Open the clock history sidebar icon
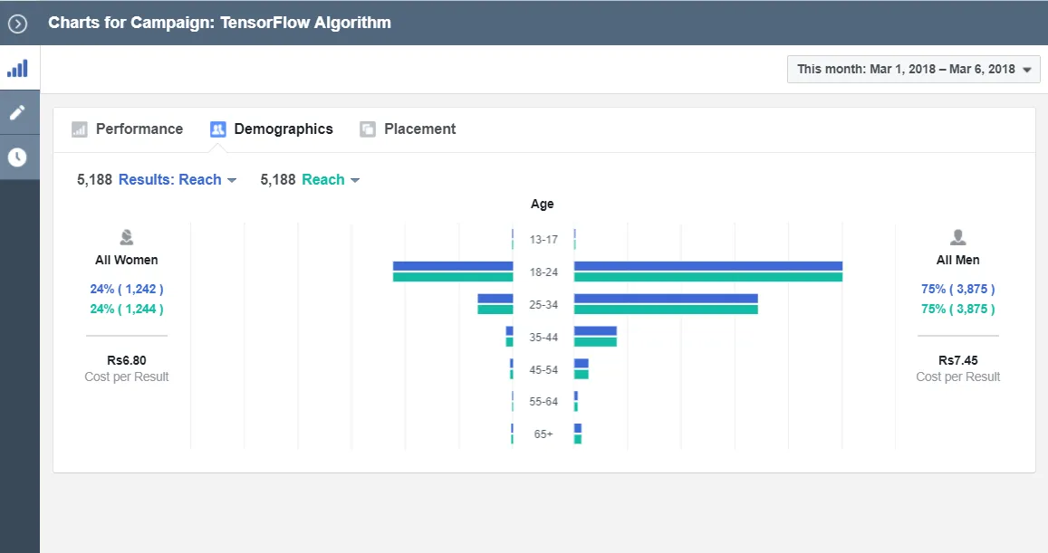Viewport: 1048px width, 553px height. (17, 157)
